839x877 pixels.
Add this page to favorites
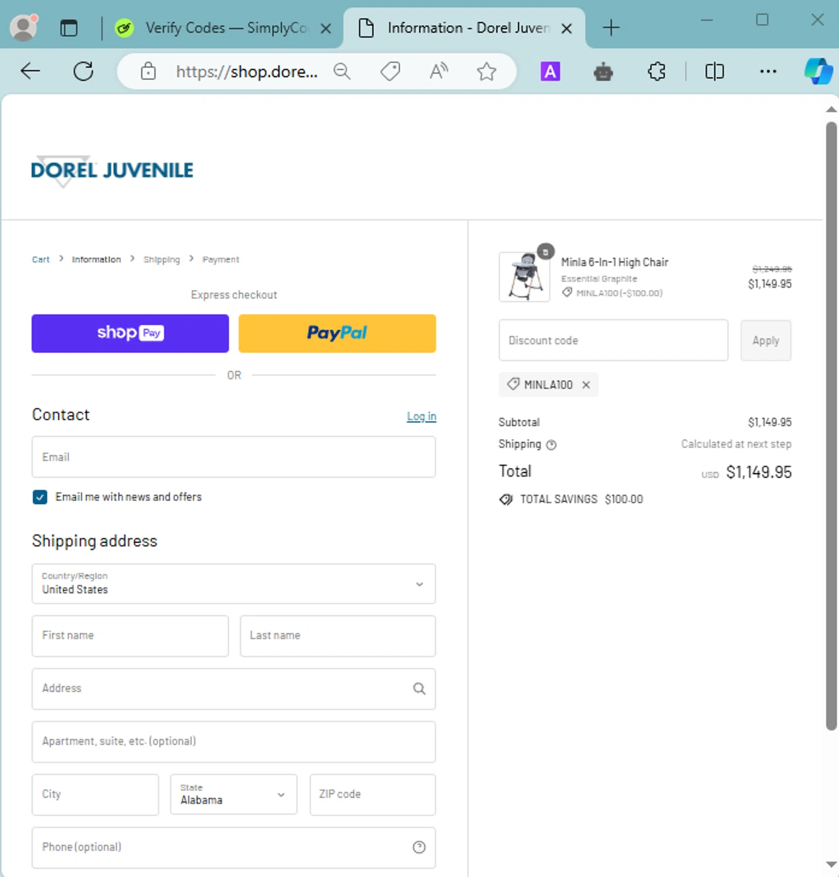pyautogui.click(x=486, y=71)
